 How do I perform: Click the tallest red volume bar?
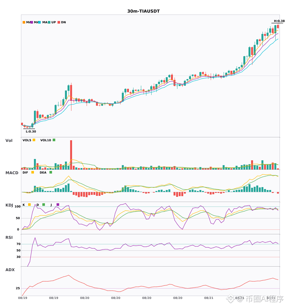click(71, 155)
